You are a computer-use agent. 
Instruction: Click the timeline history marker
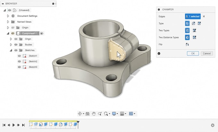(78, 122)
